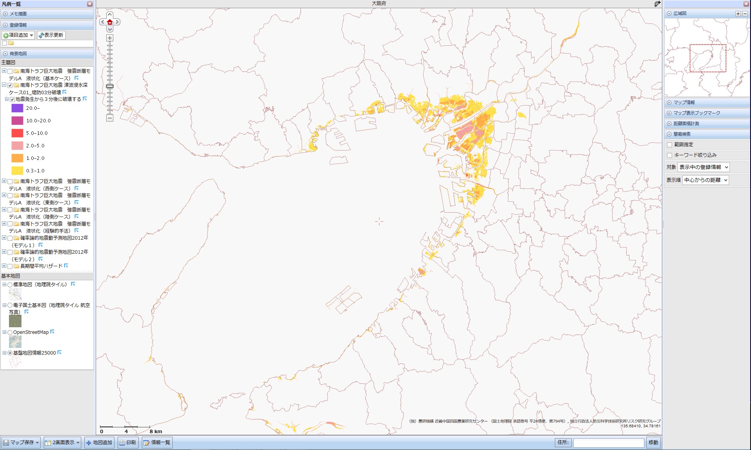The width and height of the screenshot is (751, 450).
Task: Click the zoom out minus button
Action: click(x=110, y=118)
